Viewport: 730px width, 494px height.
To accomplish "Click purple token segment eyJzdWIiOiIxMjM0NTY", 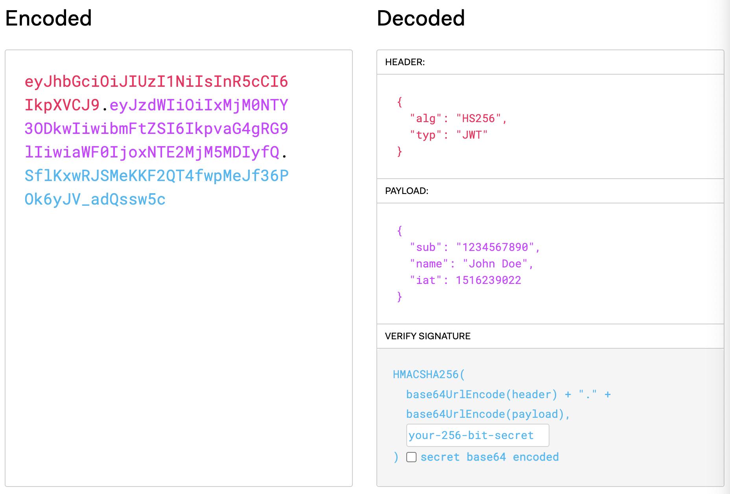I will [199, 105].
